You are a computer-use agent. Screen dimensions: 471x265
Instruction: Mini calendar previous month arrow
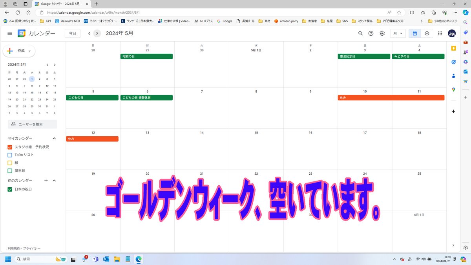pyautogui.click(x=47, y=65)
